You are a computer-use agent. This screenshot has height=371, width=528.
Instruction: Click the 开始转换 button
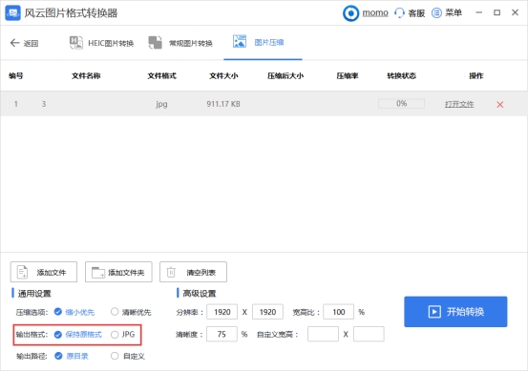[x=455, y=312]
